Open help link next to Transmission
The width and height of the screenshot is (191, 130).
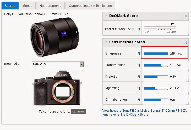coord(138,65)
